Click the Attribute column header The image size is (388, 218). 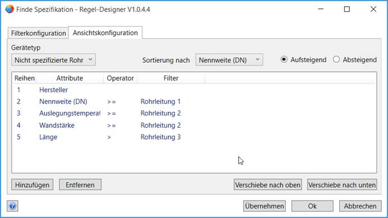pos(70,78)
